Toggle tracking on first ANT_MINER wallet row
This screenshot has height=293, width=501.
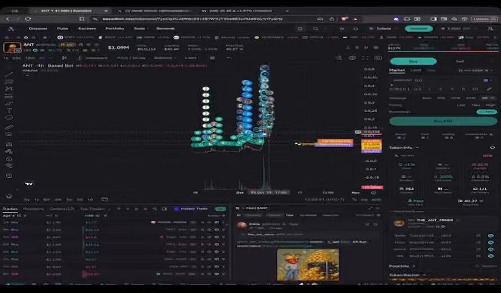pos(491,236)
